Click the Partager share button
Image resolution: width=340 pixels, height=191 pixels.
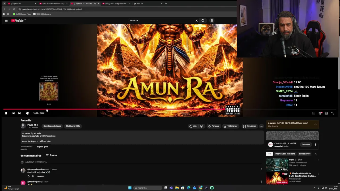(214, 126)
